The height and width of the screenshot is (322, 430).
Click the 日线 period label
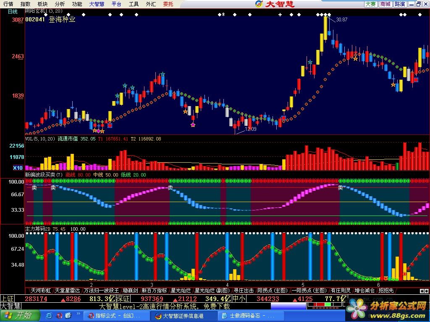coord(13,11)
